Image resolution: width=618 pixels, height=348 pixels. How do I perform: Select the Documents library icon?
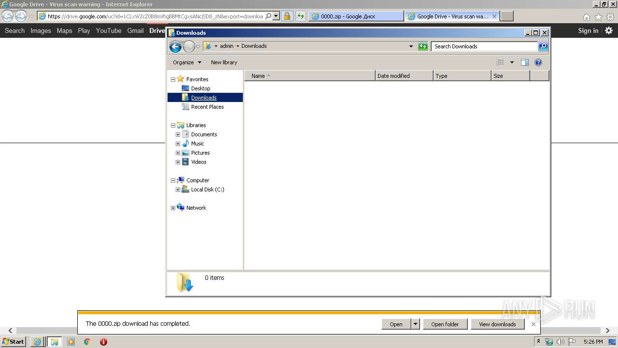point(185,134)
